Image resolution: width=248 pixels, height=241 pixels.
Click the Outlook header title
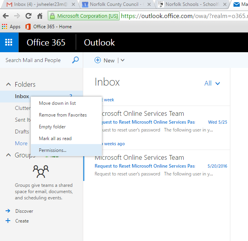point(99,42)
